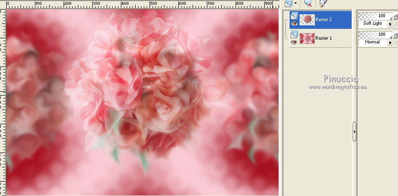The height and width of the screenshot is (196, 398).
Task: Open the New Layer dropdown arrow
Action: click(295, 3)
